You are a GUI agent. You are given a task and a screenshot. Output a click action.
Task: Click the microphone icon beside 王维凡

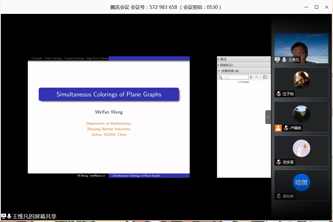(284, 60)
